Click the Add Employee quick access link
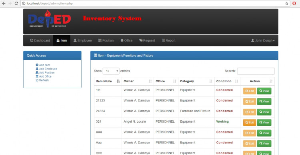 click(46, 69)
